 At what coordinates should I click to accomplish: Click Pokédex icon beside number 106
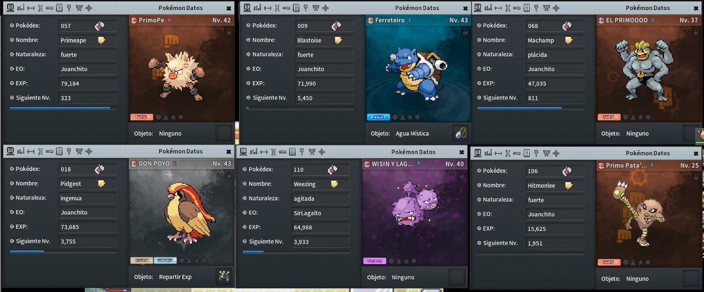[x=567, y=171]
